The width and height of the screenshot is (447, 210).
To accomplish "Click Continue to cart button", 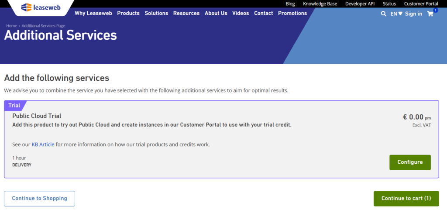I will tap(406, 199).
